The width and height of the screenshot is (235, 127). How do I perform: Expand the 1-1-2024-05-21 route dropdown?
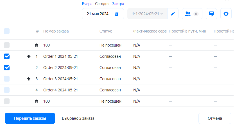(x=147, y=14)
